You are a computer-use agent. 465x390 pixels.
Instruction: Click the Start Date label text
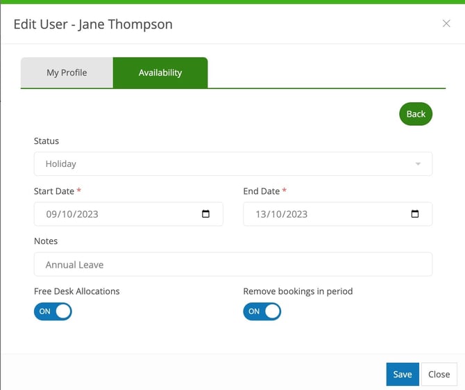pos(53,191)
